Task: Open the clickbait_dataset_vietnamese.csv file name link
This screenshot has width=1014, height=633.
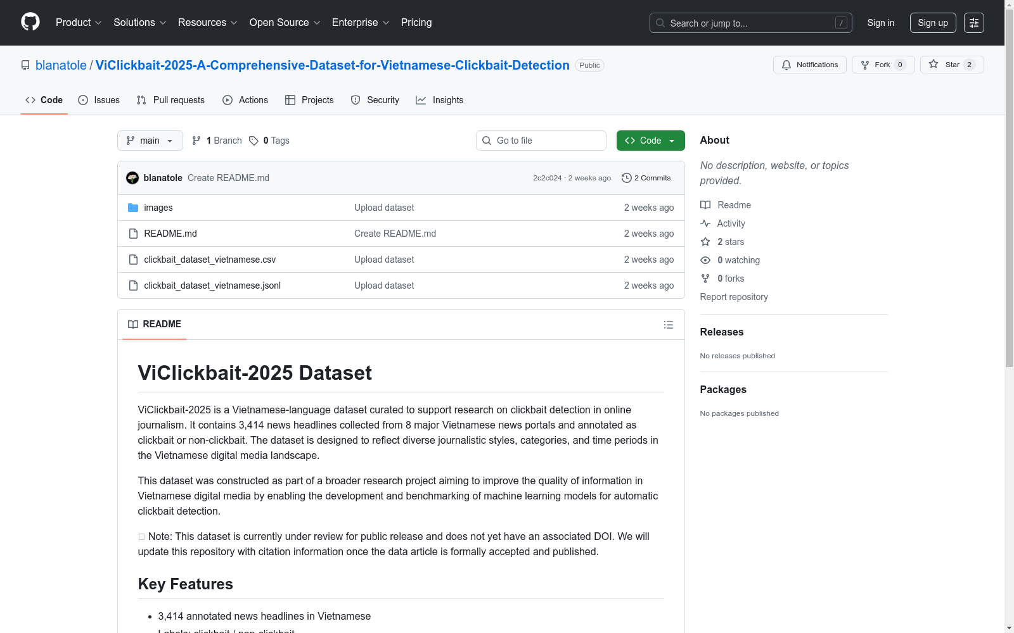Action: click(210, 260)
